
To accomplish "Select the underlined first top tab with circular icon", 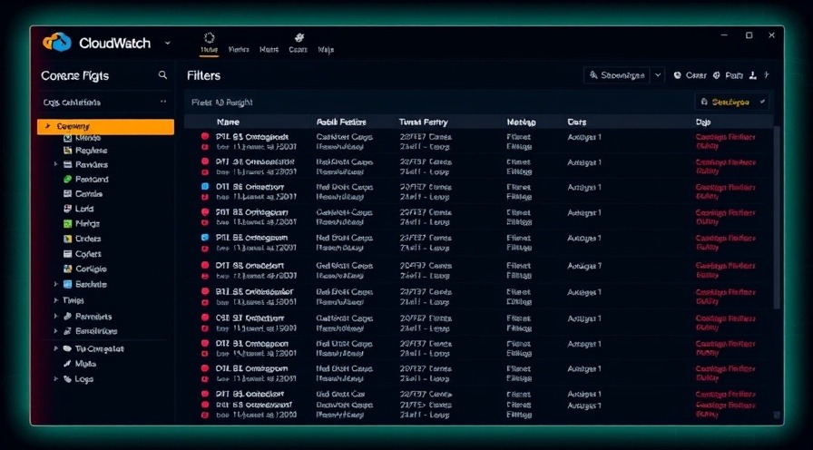I will pos(209,44).
